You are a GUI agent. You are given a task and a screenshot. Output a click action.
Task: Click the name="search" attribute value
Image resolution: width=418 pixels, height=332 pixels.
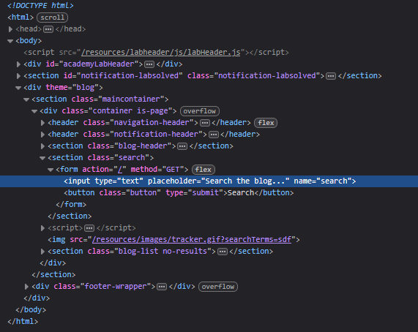pyautogui.click(x=334, y=181)
